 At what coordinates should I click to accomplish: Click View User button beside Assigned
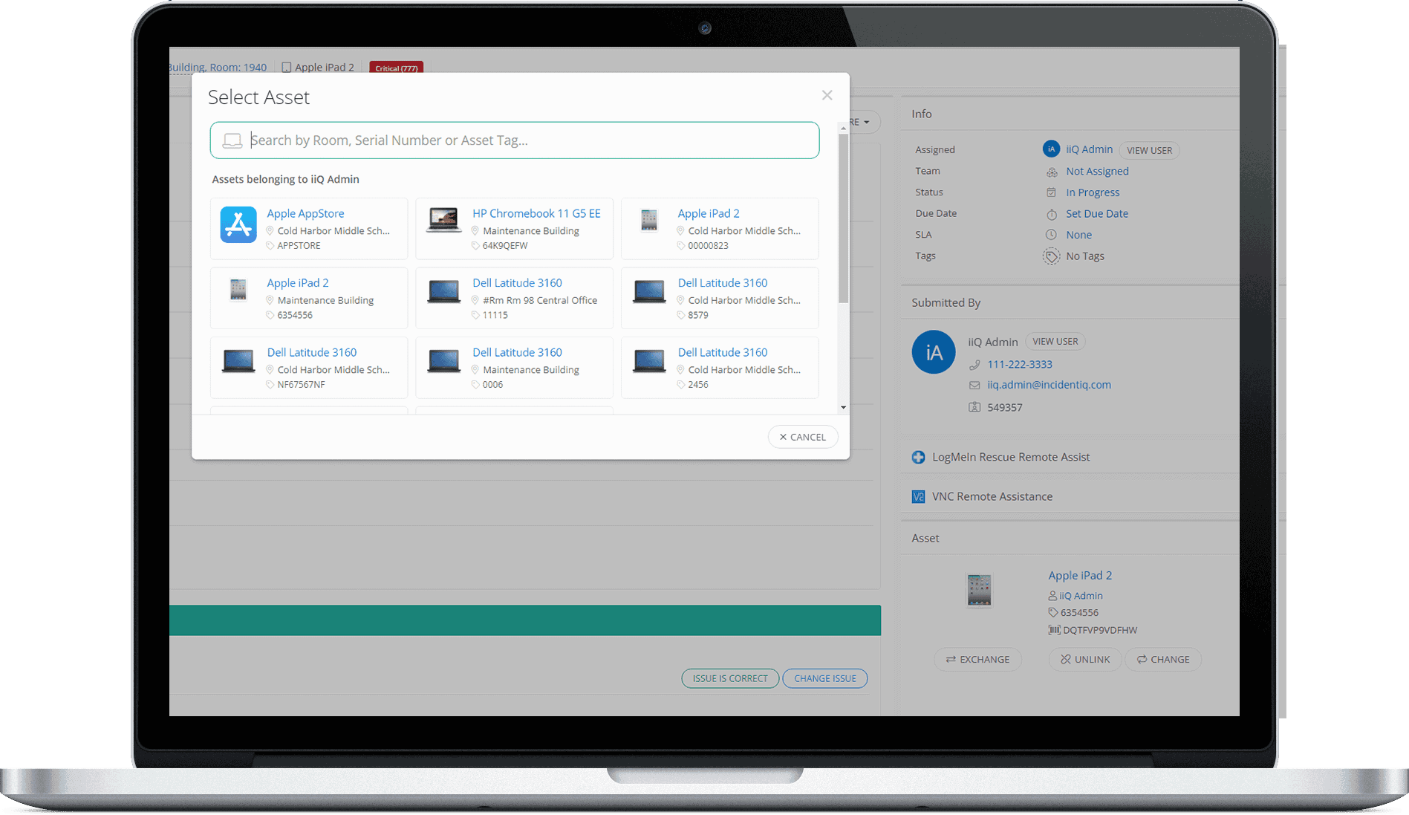point(1149,150)
